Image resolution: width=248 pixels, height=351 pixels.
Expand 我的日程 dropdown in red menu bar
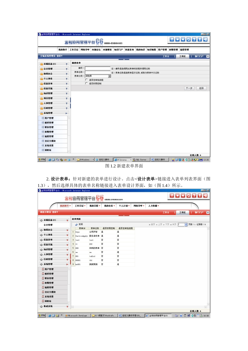[99, 206]
